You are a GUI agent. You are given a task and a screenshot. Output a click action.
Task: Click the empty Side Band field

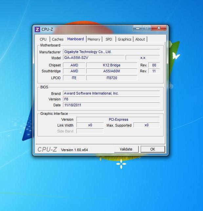pos(90,131)
